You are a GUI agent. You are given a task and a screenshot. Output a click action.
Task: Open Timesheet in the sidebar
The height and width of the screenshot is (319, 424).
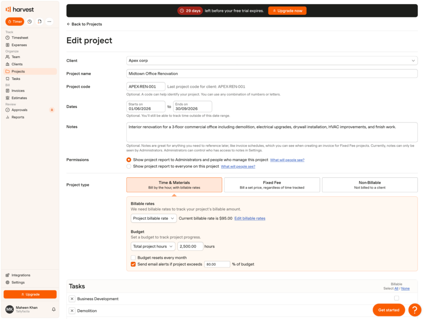30,38
